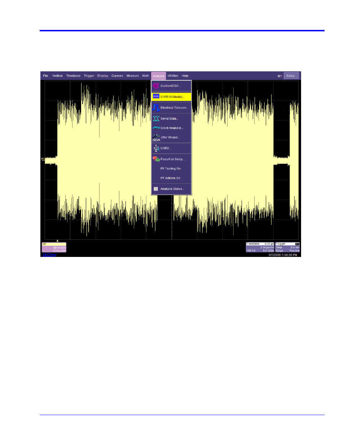Select Clock Analysis... menu entry
Screen dimensions: 344x445
[x=171, y=128]
